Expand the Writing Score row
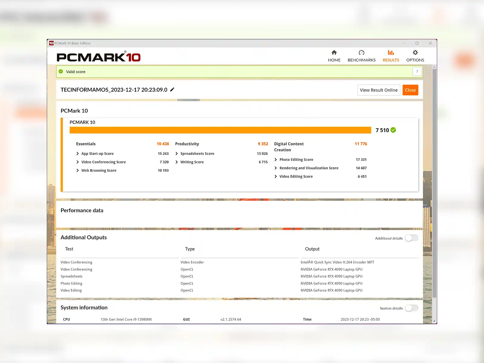The height and width of the screenshot is (363, 484). point(177,162)
